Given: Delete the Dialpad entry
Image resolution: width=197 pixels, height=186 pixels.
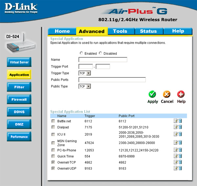Looking at the screenshot, I should pos(180,127).
